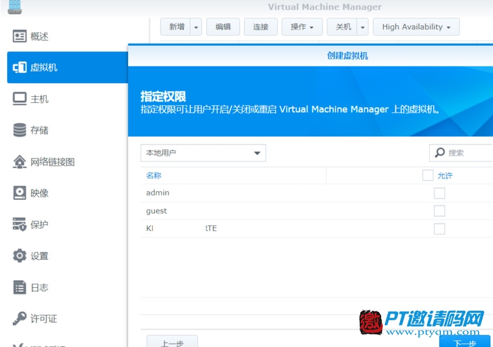Click the Log (日志) list icon

click(x=20, y=287)
